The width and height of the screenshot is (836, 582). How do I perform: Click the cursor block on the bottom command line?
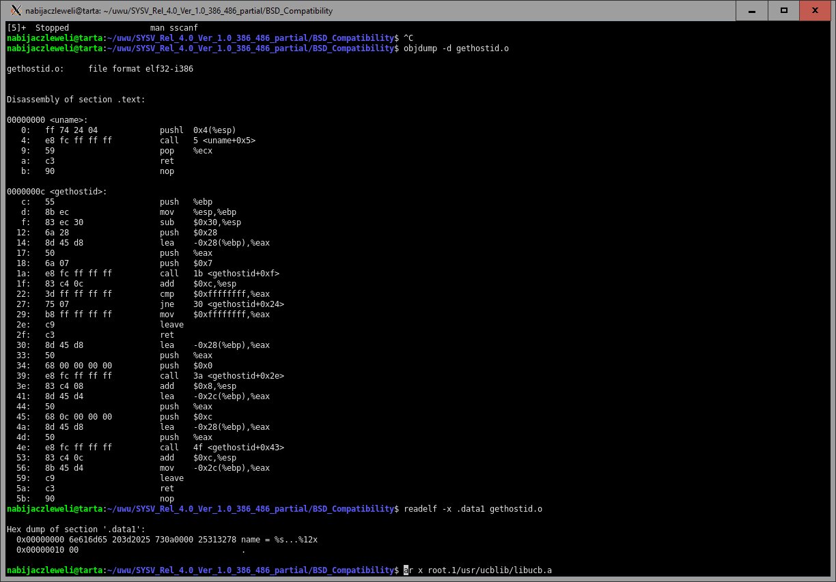coord(406,570)
